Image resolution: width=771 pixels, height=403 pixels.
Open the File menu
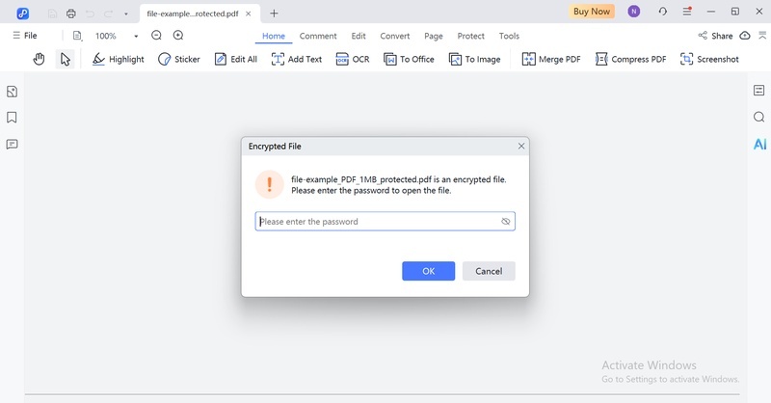pyautogui.click(x=25, y=36)
